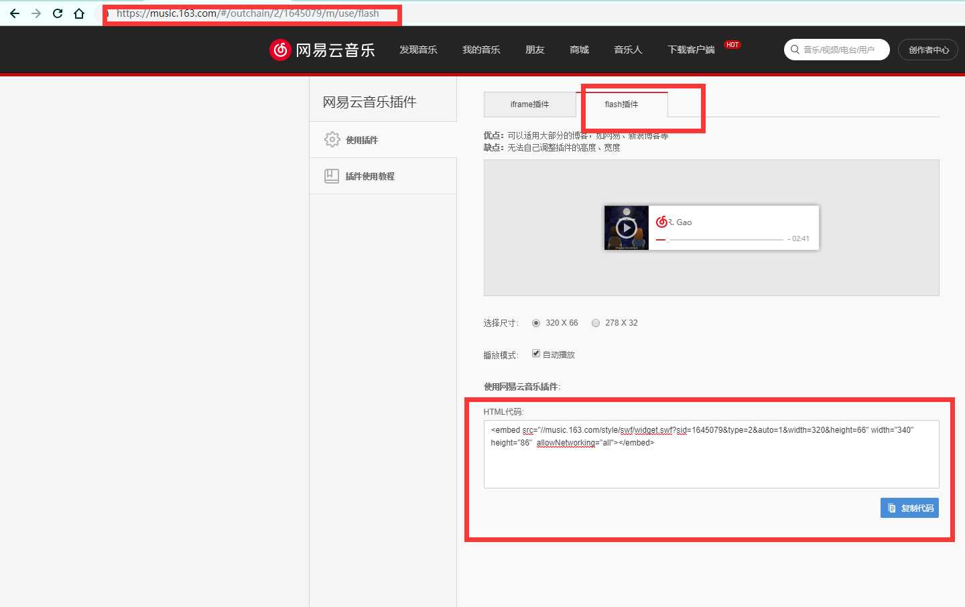This screenshot has height=607, width=965.
Task: Click the 使用网易云音乐插件 heading
Action: [x=522, y=387]
